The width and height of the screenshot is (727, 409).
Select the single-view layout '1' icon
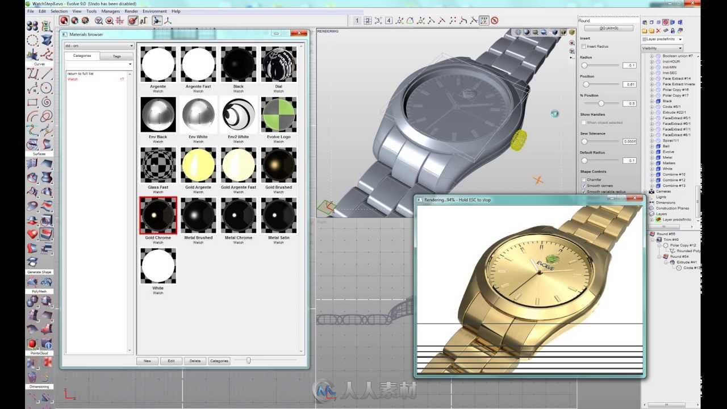pos(357,20)
